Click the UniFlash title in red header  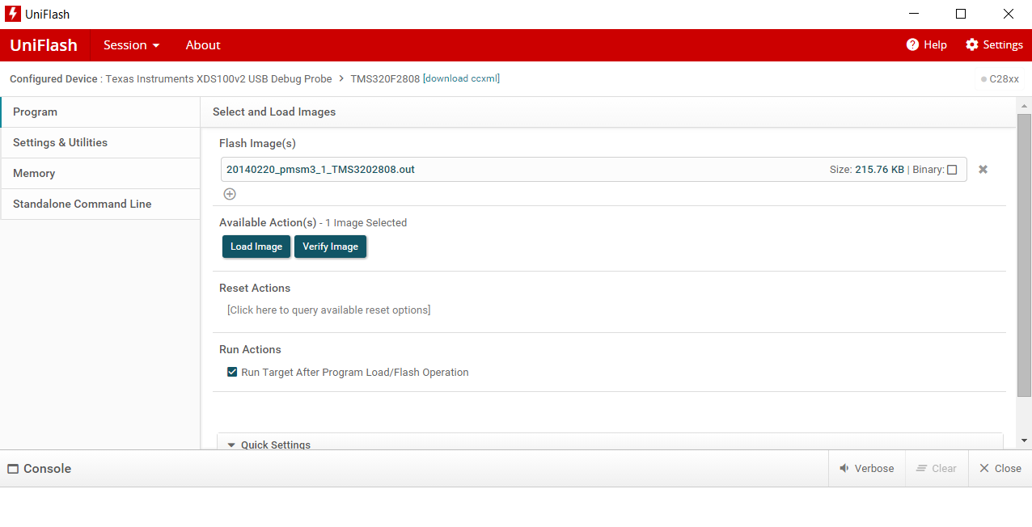tap(44, 45)
